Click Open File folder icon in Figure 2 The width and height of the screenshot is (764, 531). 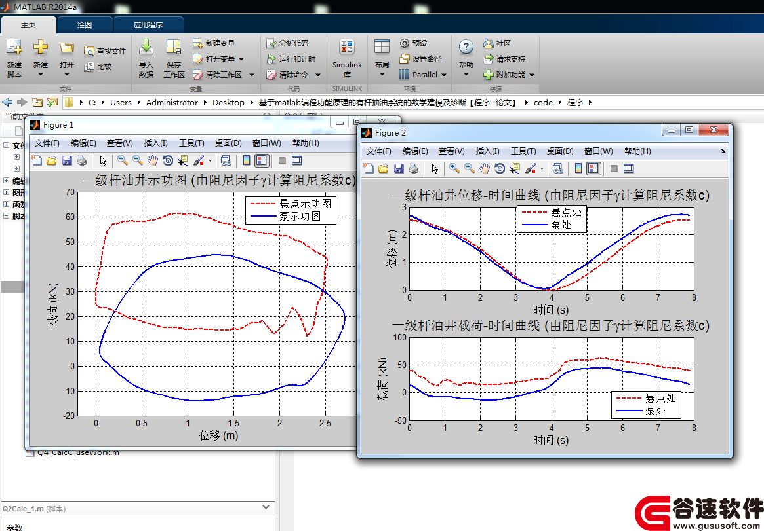coord(384,168)
